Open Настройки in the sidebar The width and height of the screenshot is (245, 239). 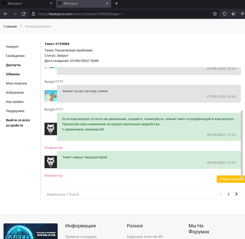click(15, 102)
